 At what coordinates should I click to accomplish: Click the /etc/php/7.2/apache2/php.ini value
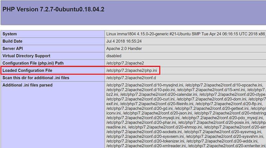[132, 71]
